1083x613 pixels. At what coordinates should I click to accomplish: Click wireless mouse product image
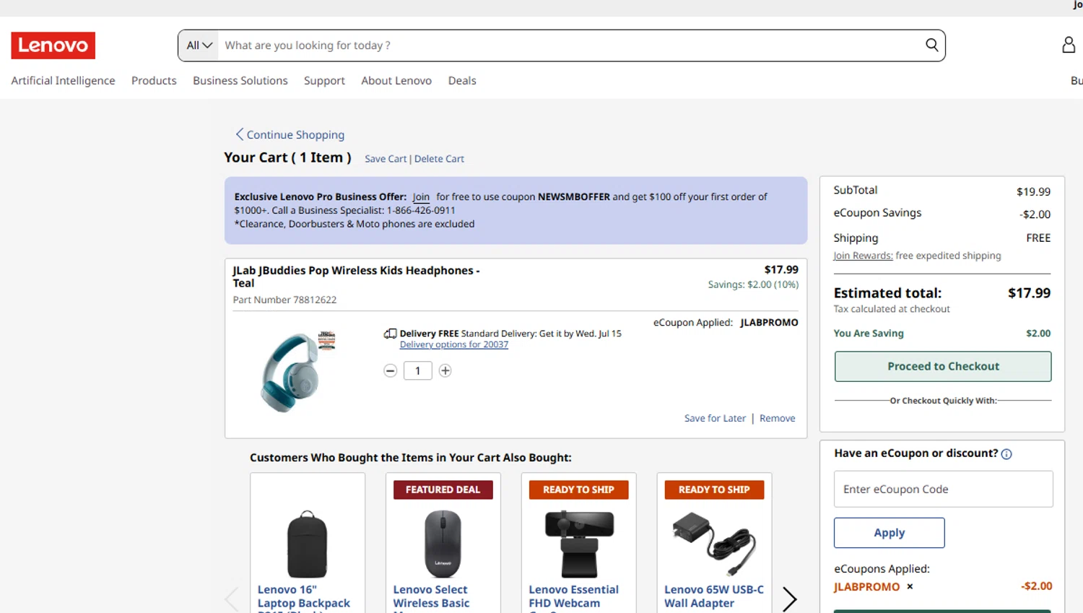443,544
